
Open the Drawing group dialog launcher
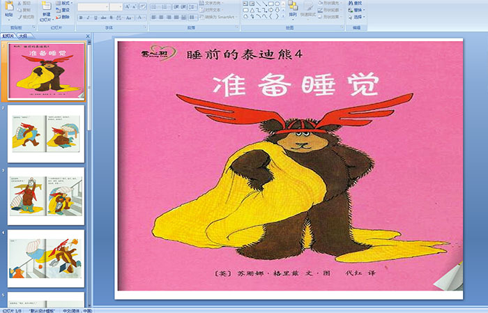(342, 28)
